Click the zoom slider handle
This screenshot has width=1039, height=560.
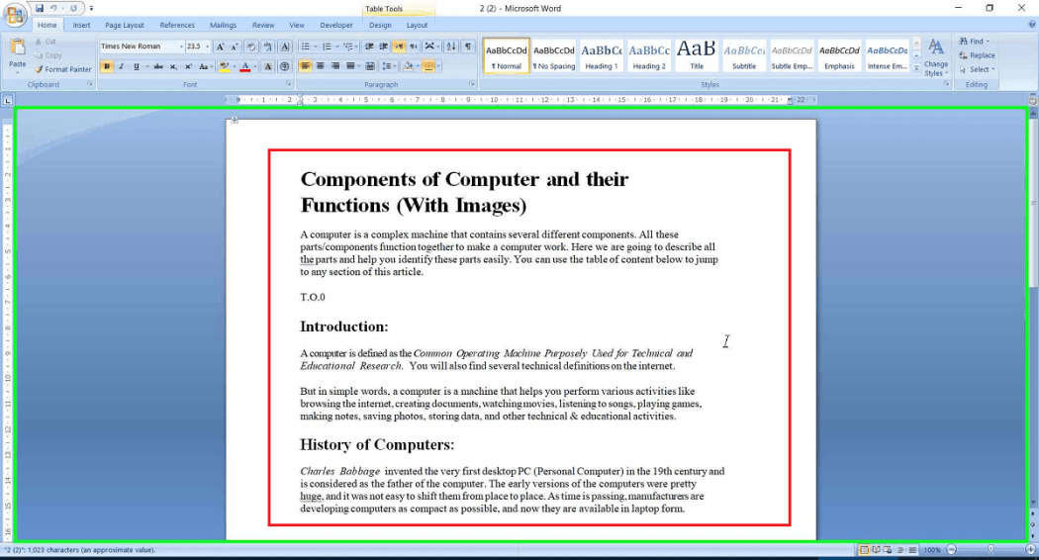coord(991,549)
